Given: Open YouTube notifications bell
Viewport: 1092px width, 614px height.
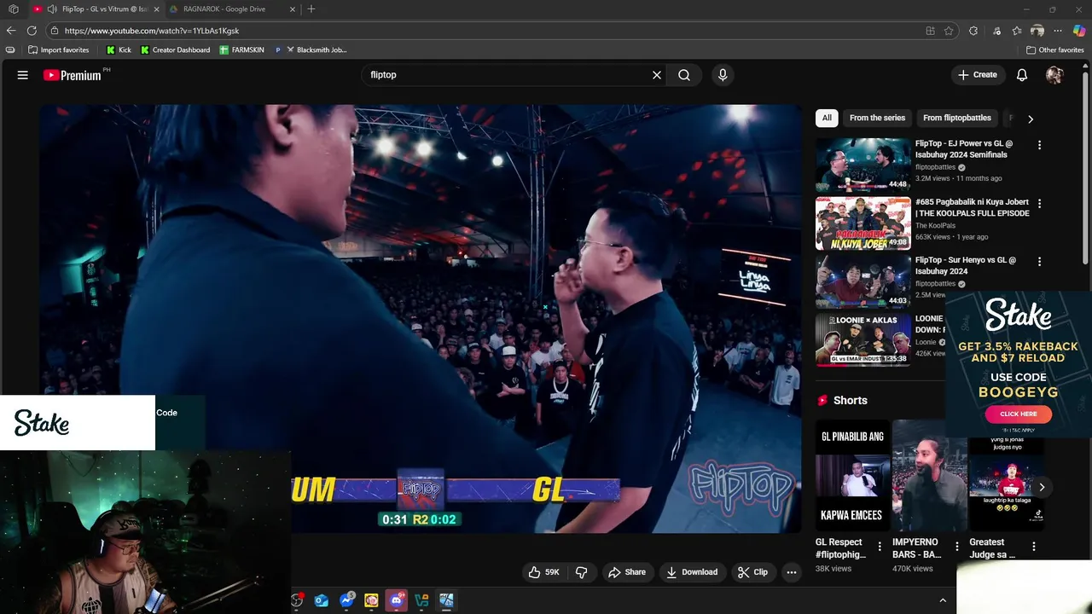Looking at the screenshot, I should [1022, 75].
